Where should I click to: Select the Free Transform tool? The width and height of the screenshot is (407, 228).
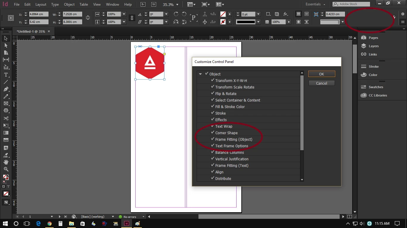[x=6, y=126]
